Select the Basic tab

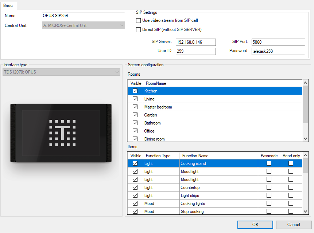(8, 5)
